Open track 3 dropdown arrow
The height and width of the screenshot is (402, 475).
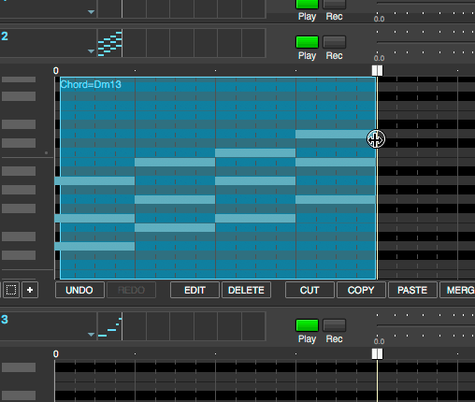tap(91, 335)
